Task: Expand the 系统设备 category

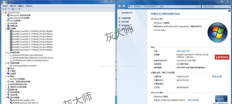Action: (6, 95)
